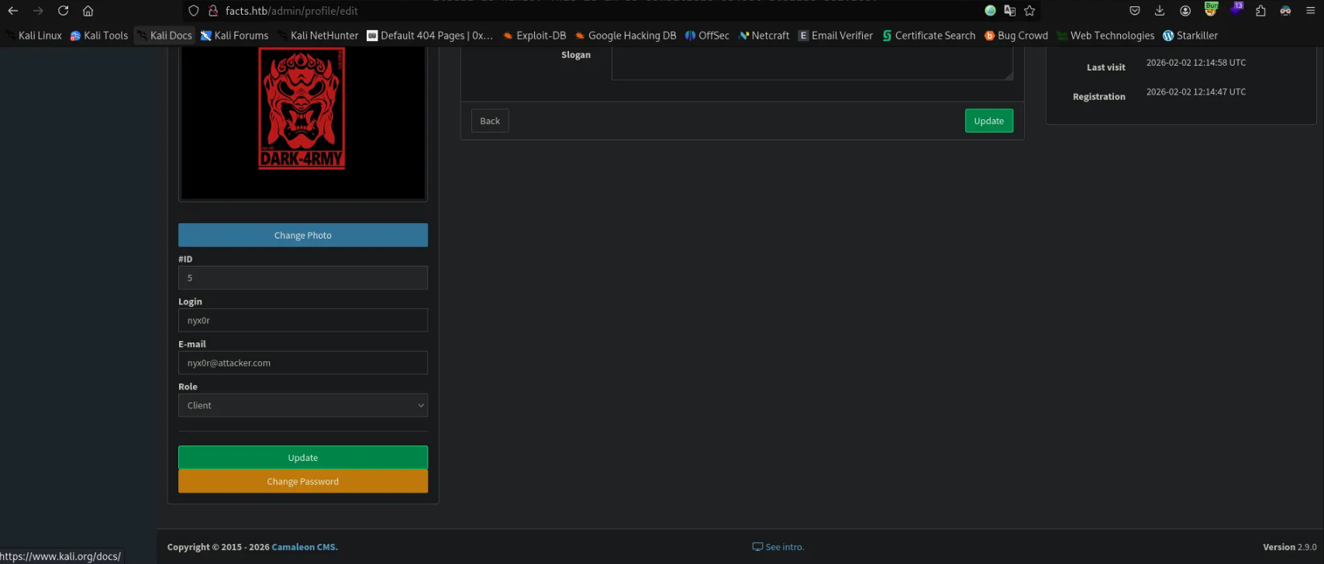The image size is (1324, 564).
Task: Open the Starkiller bookmark
Action: pyautogui.click(x=1191, y=36)
